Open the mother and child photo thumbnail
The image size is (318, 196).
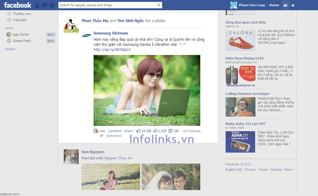tap(111, 177)
